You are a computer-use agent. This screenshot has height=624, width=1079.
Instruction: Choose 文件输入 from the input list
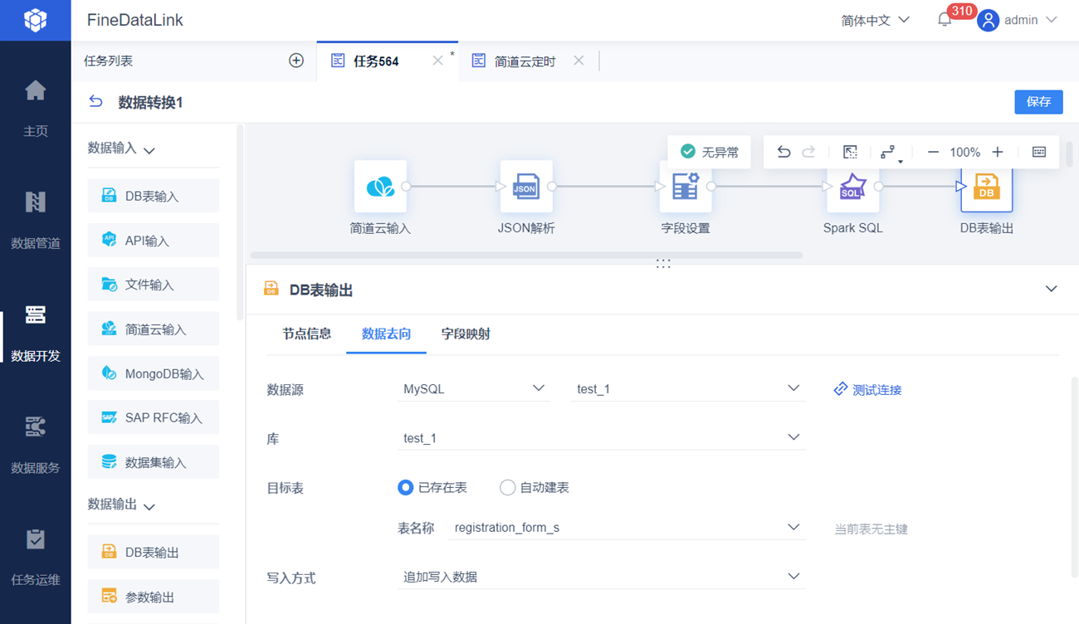(x=154, y=285)
